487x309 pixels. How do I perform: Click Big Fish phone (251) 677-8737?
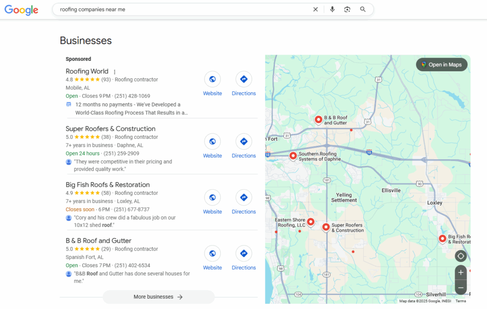click(x=131, y=209)
